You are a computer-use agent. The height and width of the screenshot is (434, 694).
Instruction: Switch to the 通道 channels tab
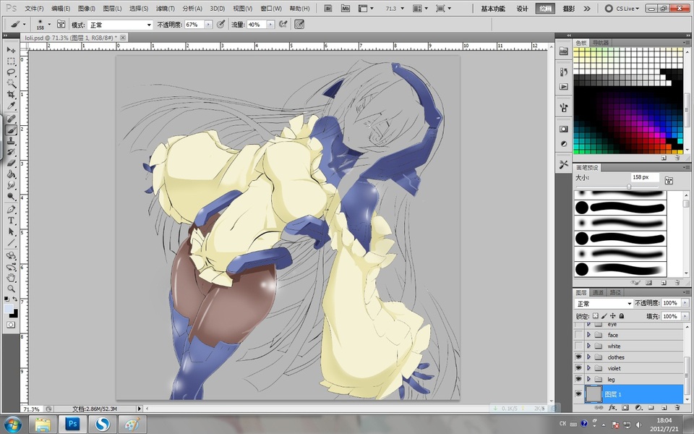pos(599,293)
